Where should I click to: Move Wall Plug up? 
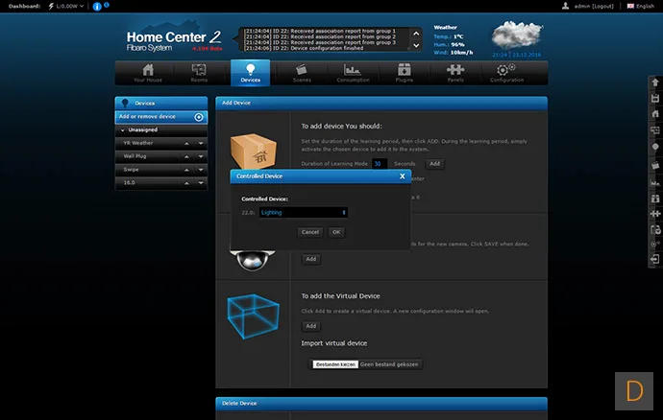pyautogui.click(x=187, y=156)
